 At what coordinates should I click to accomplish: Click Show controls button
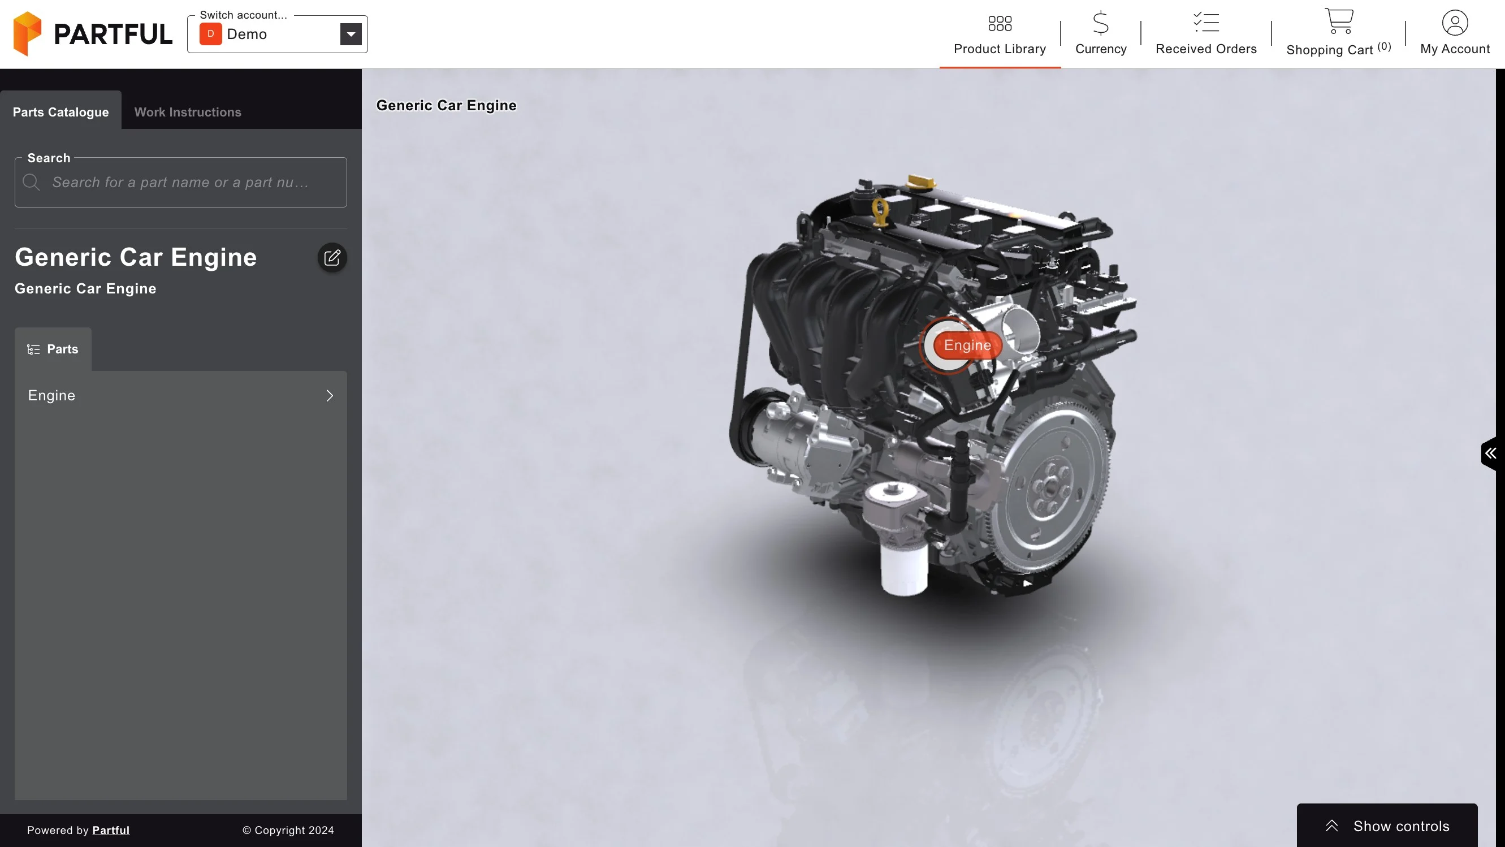pyautogui.click(x=1387, y=826)
